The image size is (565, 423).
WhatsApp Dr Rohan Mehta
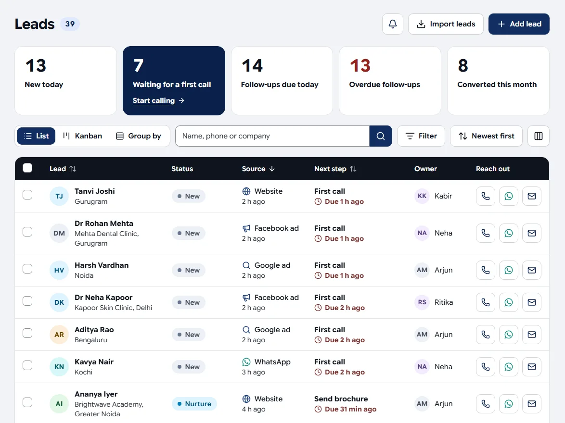508,233
